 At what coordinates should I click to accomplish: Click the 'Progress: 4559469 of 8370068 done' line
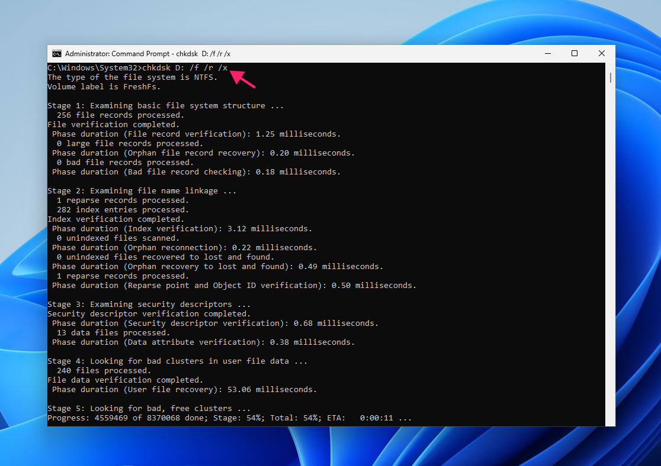tap(229, 418)
